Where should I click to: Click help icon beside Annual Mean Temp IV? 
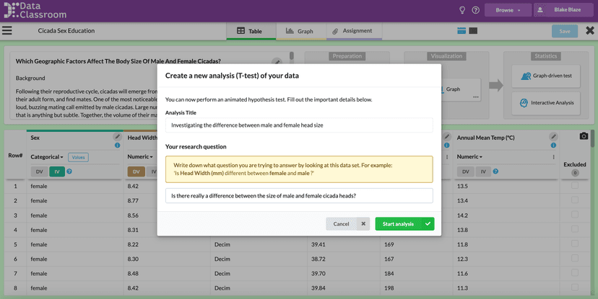tap(495, 171)
